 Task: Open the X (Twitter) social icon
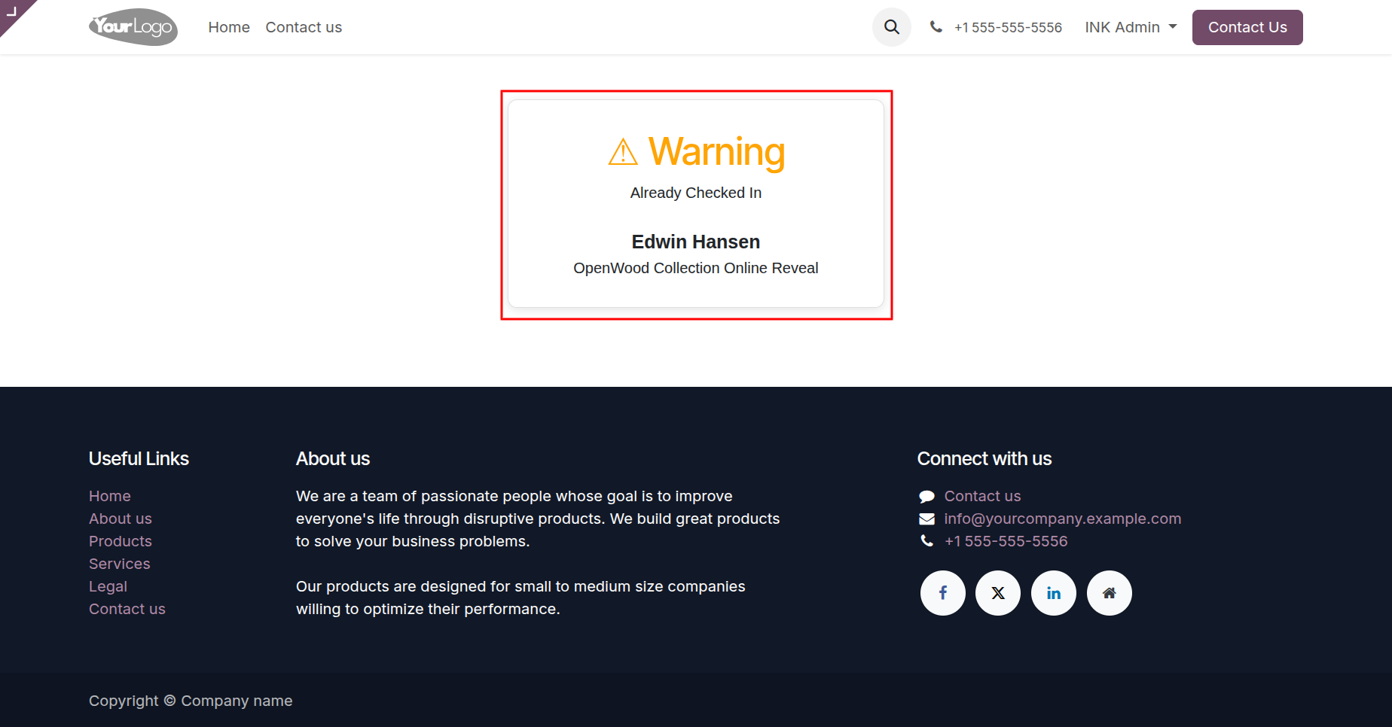998,593
